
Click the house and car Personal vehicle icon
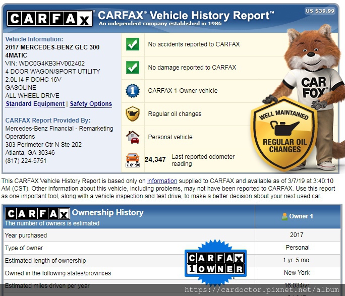(133, 137)
